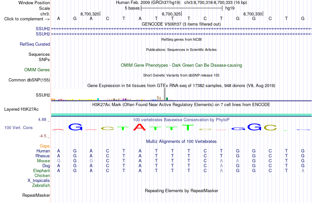
Task: Click the large red A in PhyloP logo
Action: [x=140, y=127]
